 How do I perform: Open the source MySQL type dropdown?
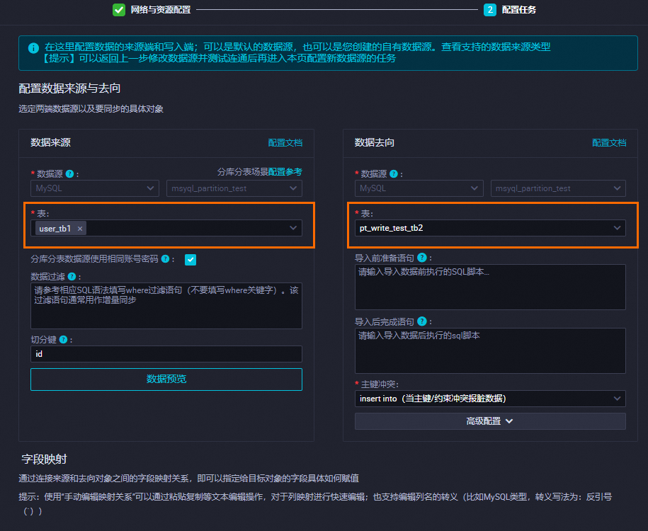coord(95,188)
